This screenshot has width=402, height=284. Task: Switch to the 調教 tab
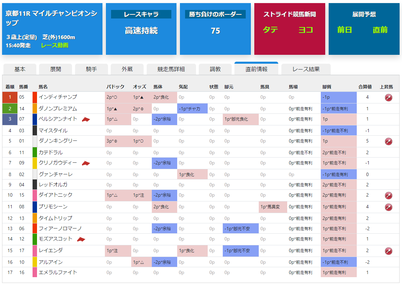pos(215,69)
